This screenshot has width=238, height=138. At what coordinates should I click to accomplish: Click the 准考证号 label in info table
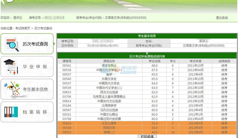[68, 41]
